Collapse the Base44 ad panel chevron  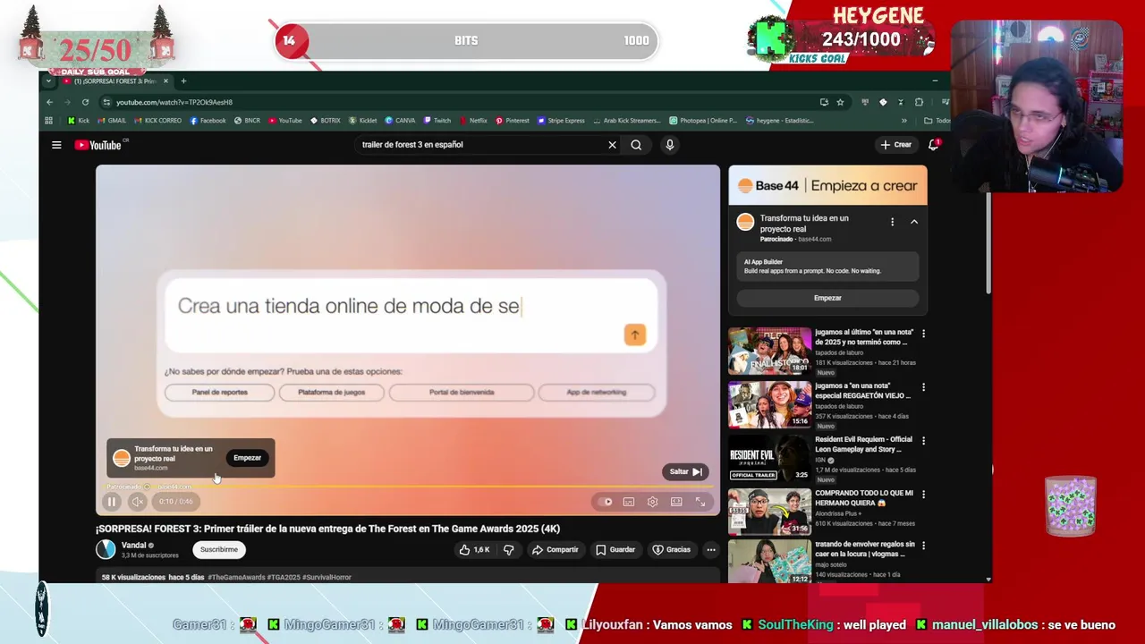tap(914, 222)
